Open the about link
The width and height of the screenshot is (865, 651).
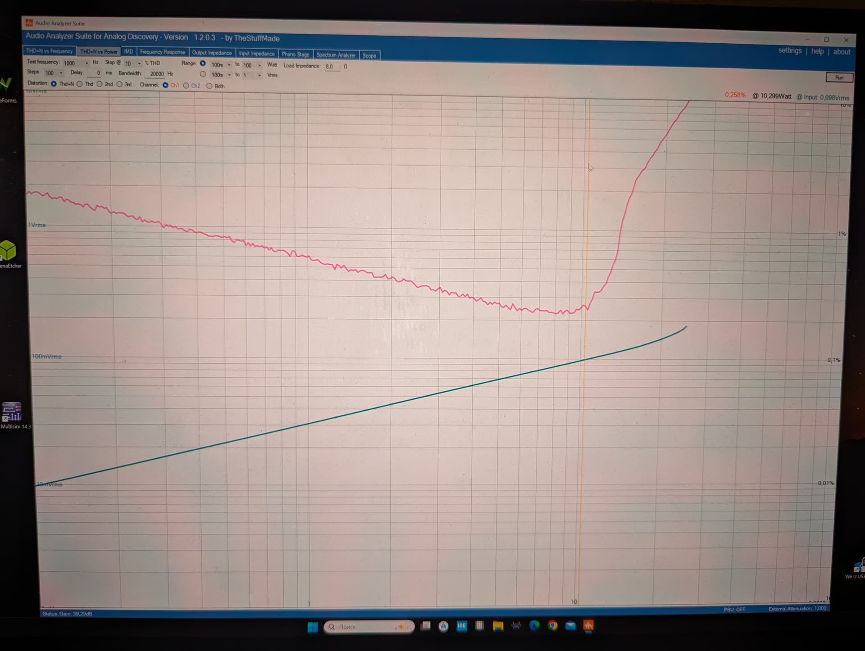click(x=842, y=52)
